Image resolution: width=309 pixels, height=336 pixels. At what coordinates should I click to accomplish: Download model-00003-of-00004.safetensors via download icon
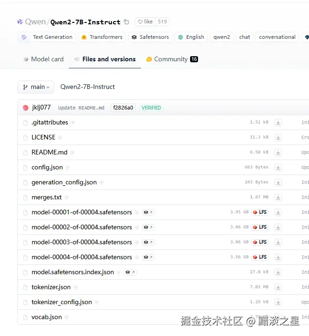tap(278, 242)
